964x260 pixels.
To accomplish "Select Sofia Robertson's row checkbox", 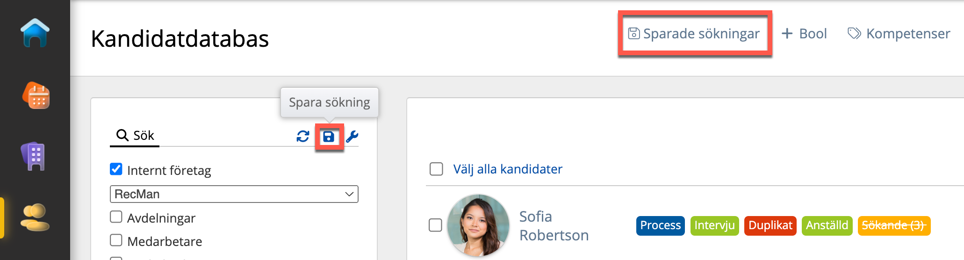I will click(435, 225).
